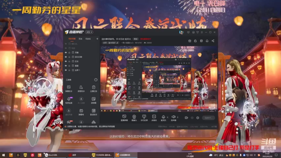281x158 pixels.
Task: Open the 房管助手 room manager tool
Action: 81,89
